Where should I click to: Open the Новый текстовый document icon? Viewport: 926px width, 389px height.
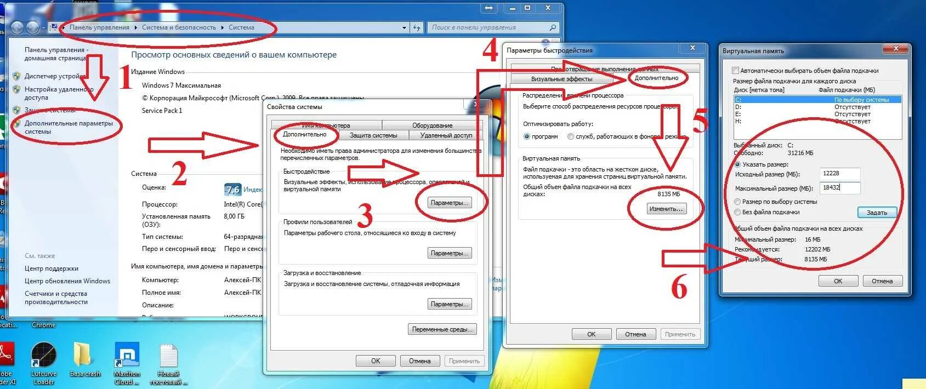[168, 363]
